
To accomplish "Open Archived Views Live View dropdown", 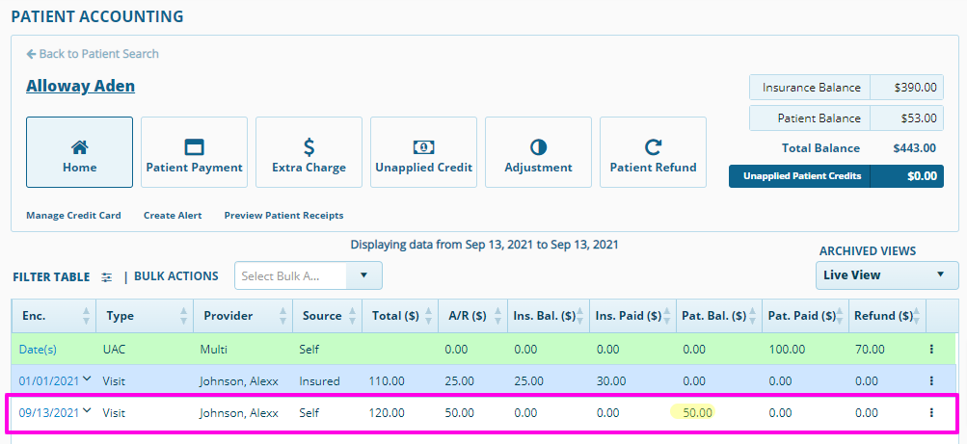I will [887, 275].
